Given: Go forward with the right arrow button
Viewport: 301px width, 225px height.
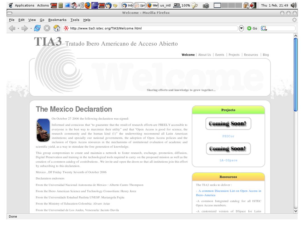Looking at the screenshot, I should [x=24, y=29].
